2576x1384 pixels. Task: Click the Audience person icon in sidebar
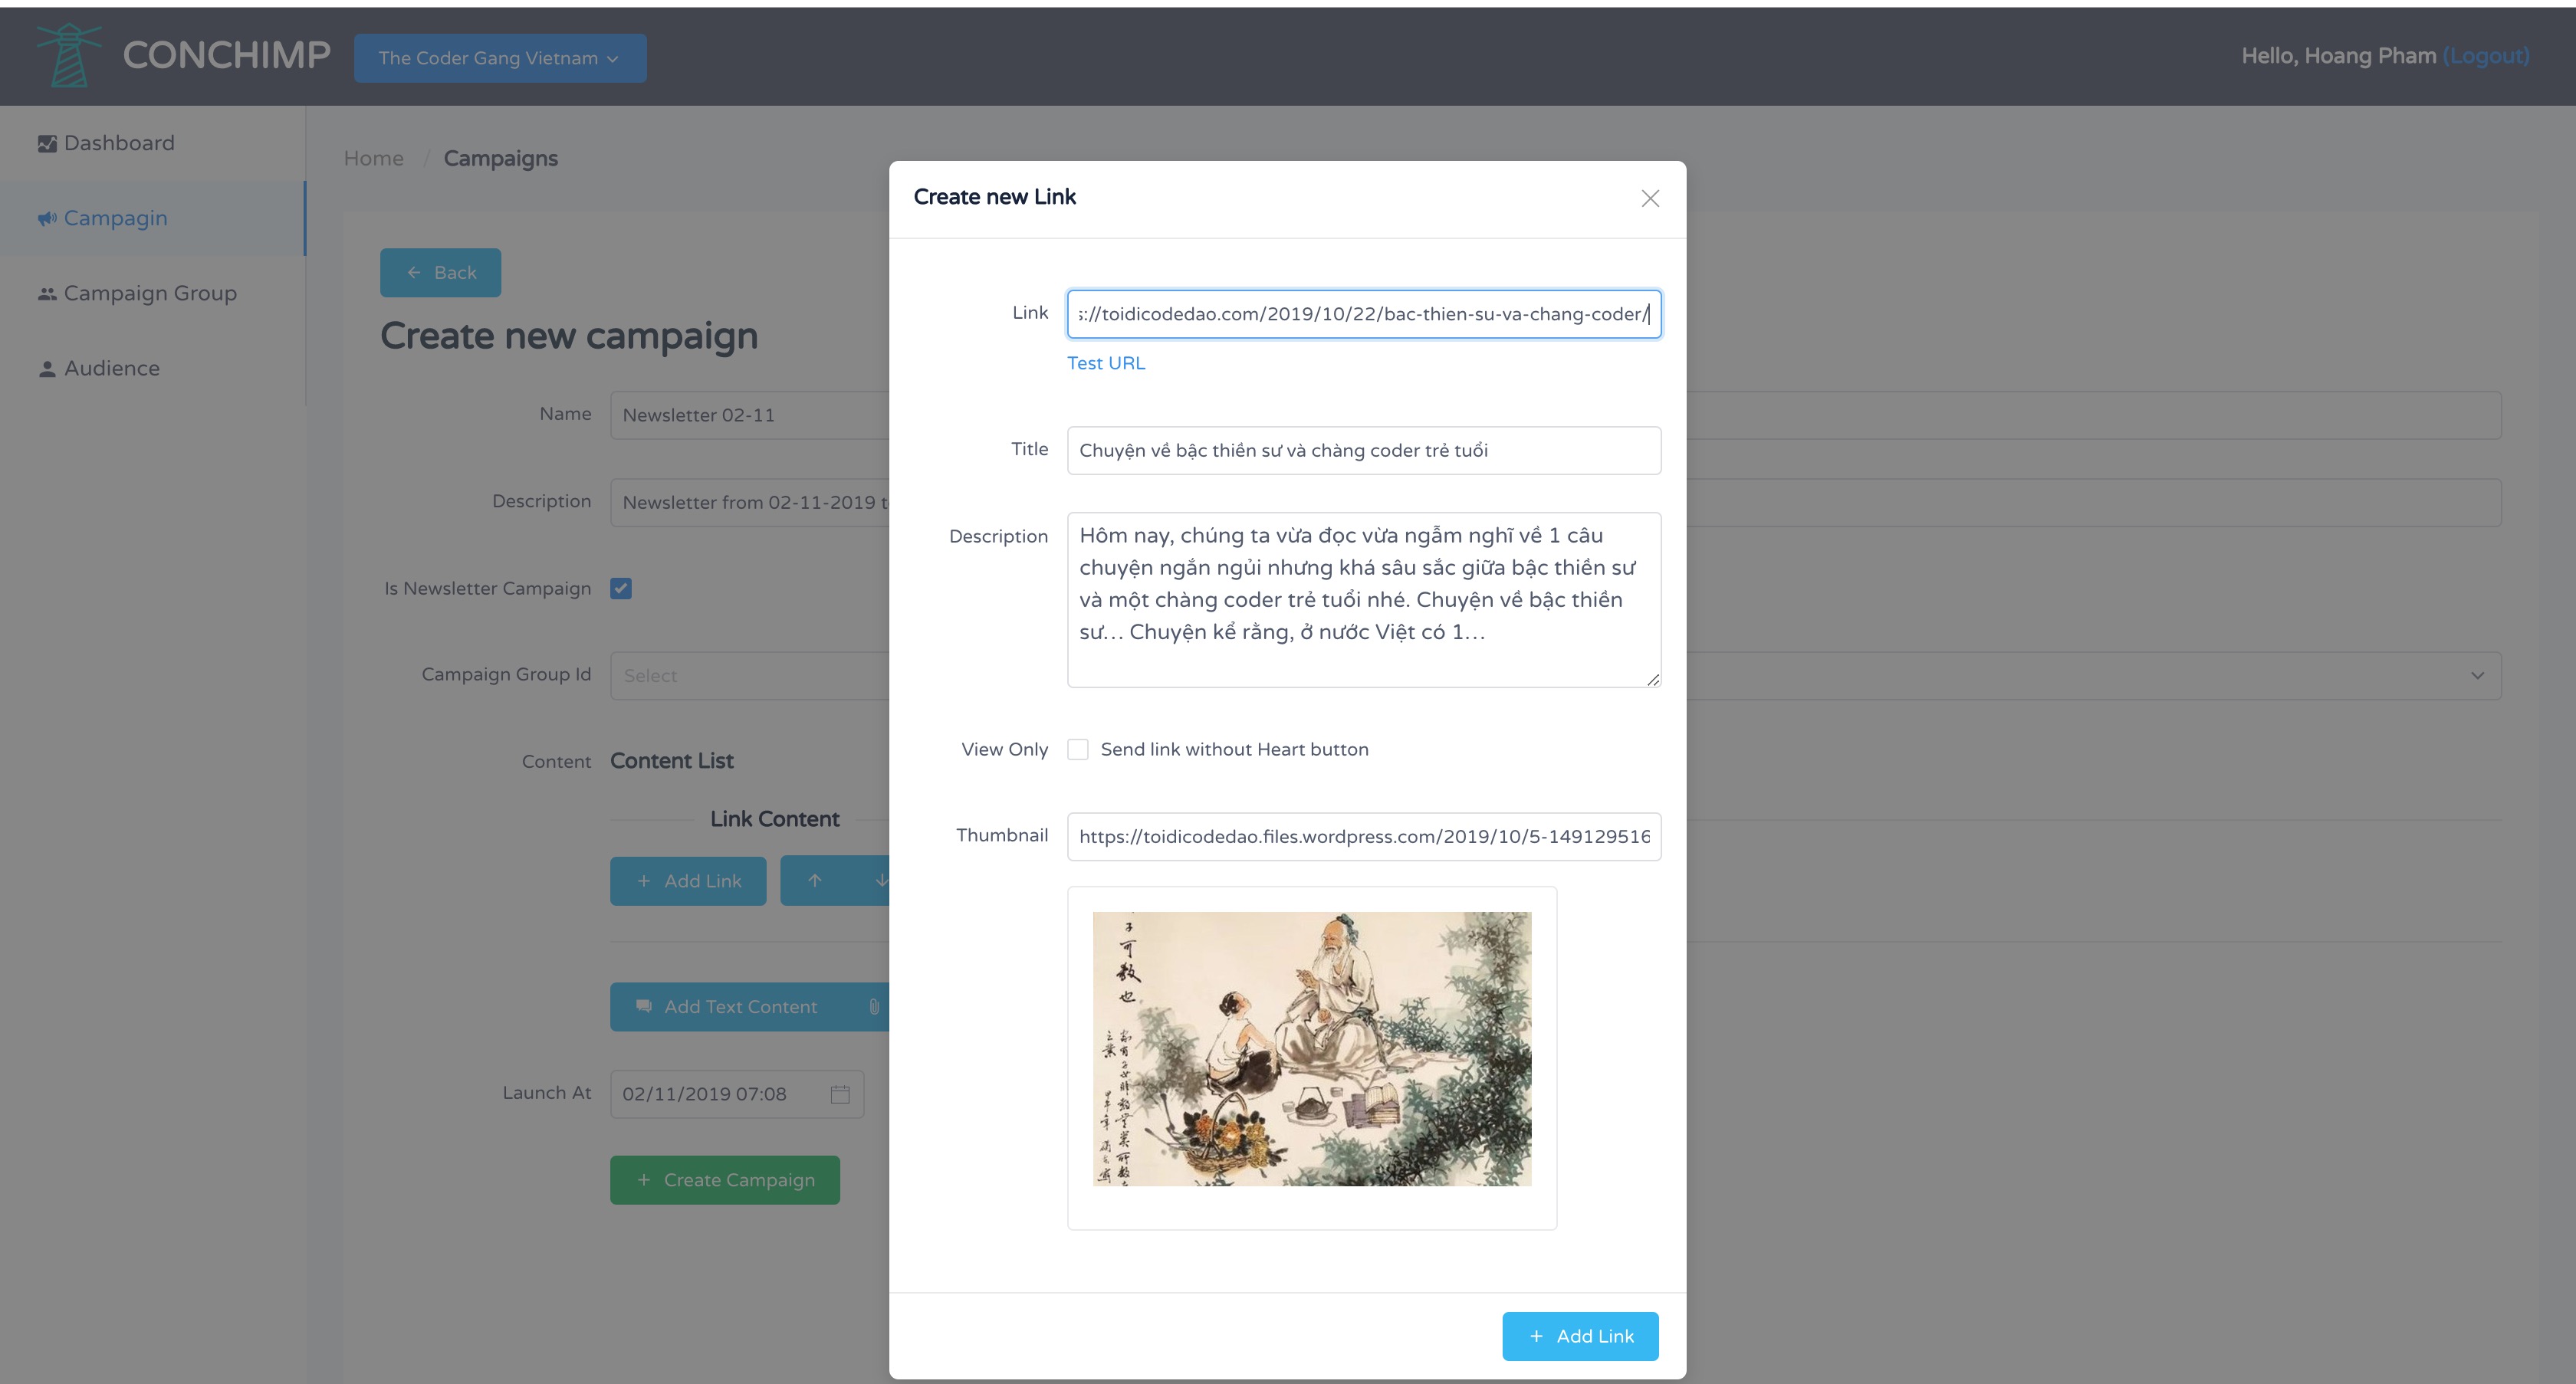[47, 369]
